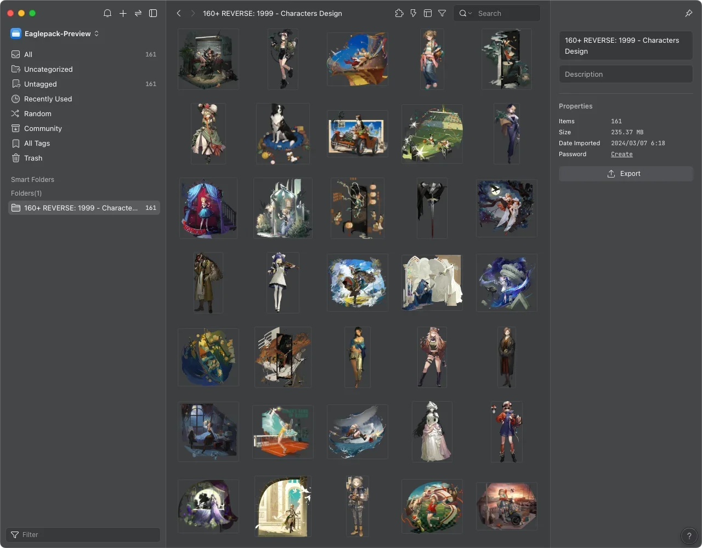Click the Create password link
The height and width of the screenshot is (548, 702).
(622, 155)
